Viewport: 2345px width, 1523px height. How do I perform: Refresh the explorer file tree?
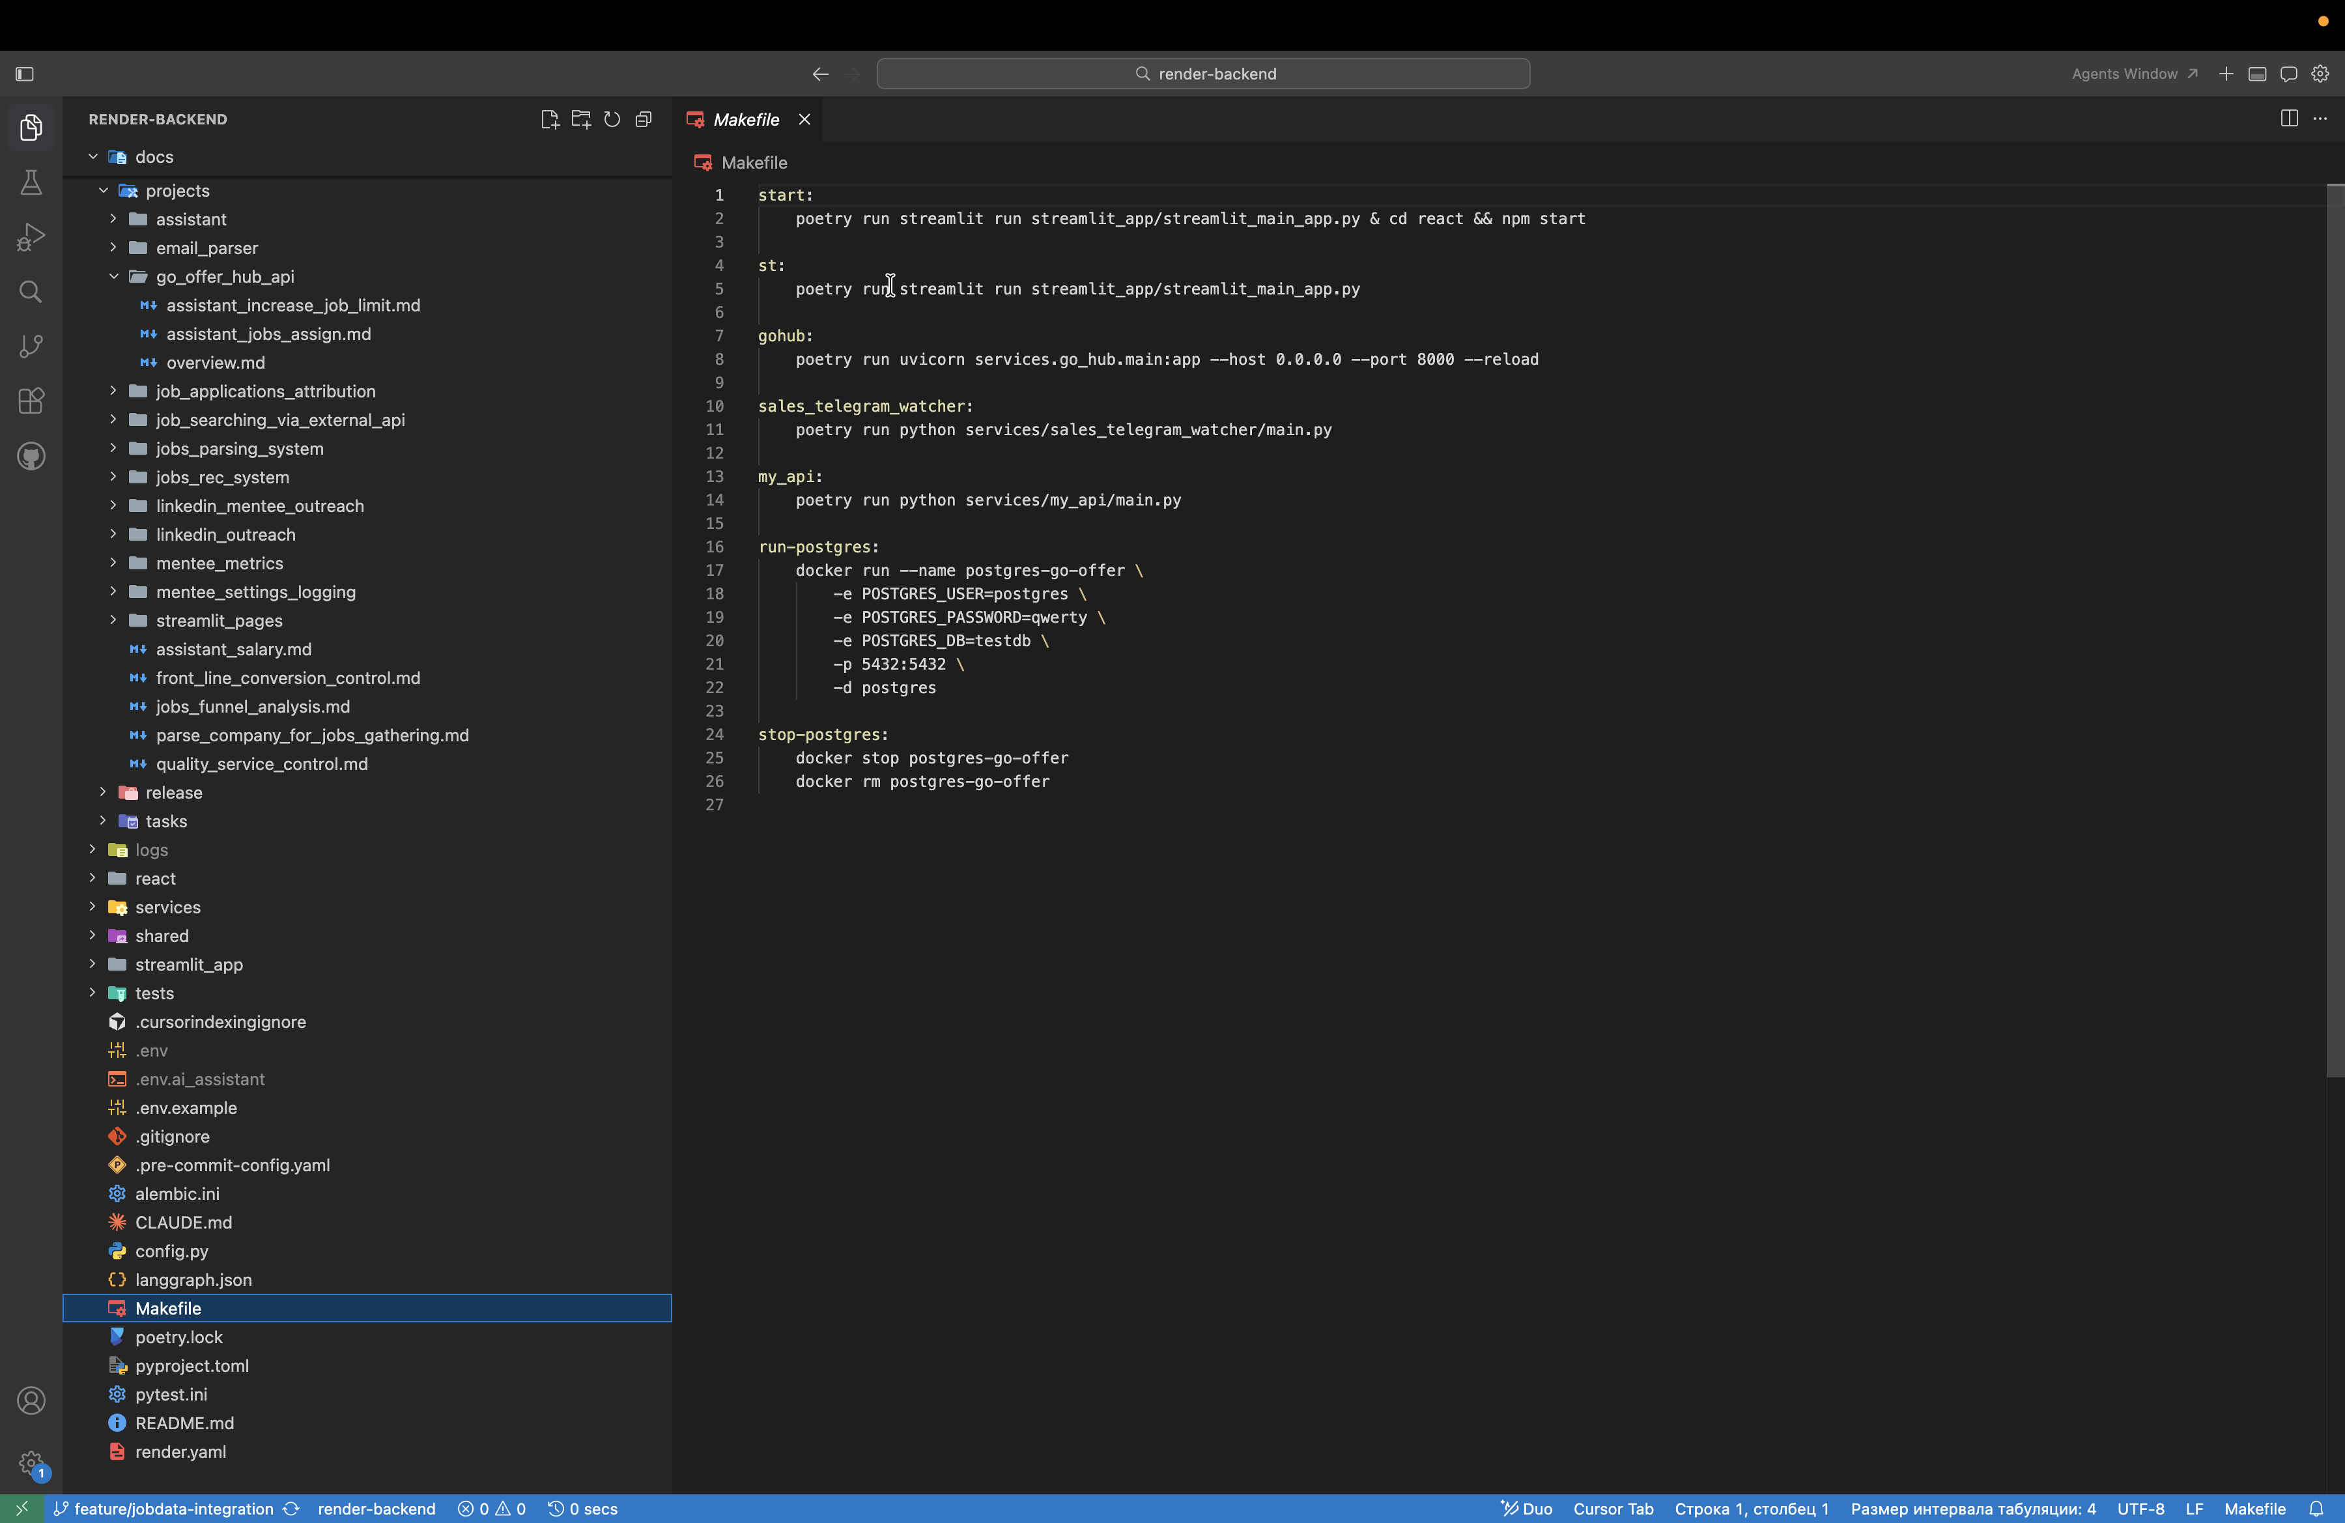point(612,119)
